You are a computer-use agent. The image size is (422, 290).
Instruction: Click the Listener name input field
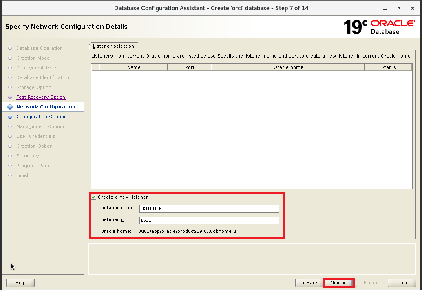pyautogui.click(x=209, y=208)
